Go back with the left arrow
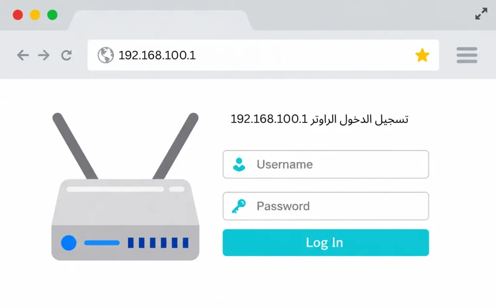This screenshot has height=308, width=496. 23,55
